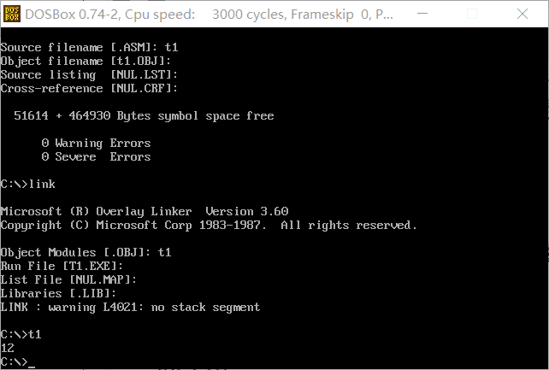Click the 'Cross-reference [NUL.CRF]' line

pyautogui.click(x=89, y=88)
